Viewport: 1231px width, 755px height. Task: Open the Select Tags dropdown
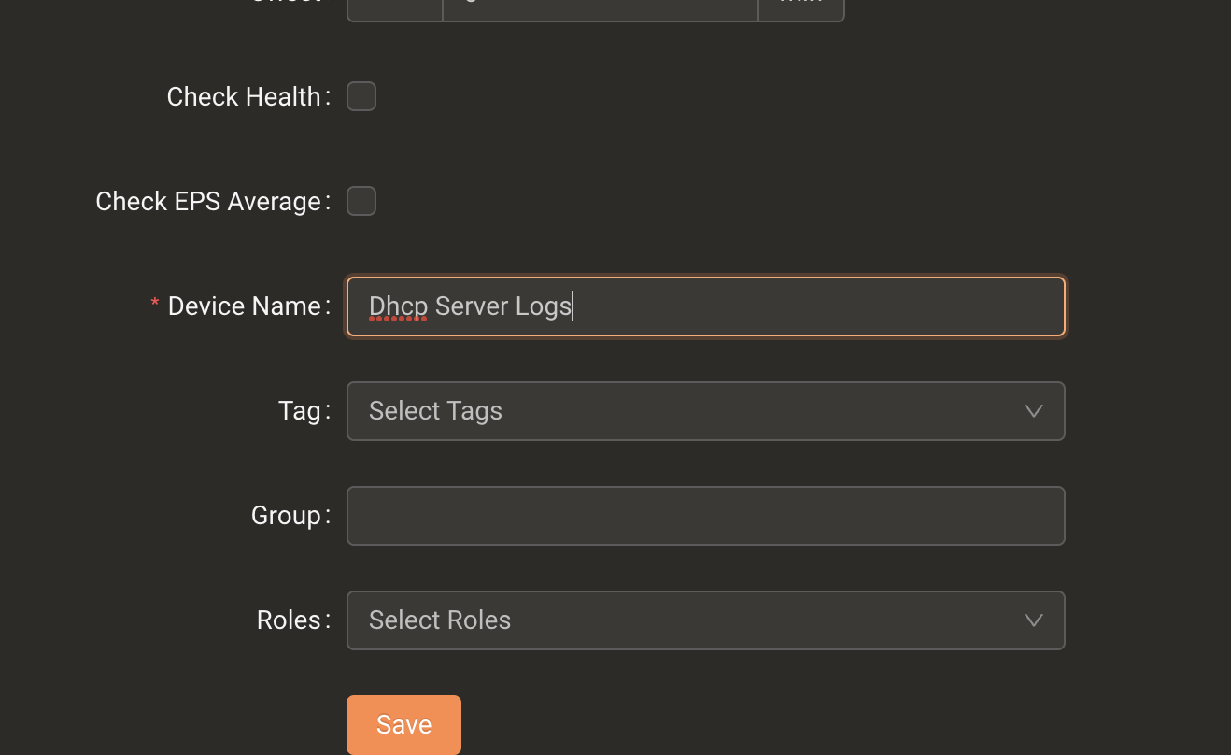[x=705, y=411]
